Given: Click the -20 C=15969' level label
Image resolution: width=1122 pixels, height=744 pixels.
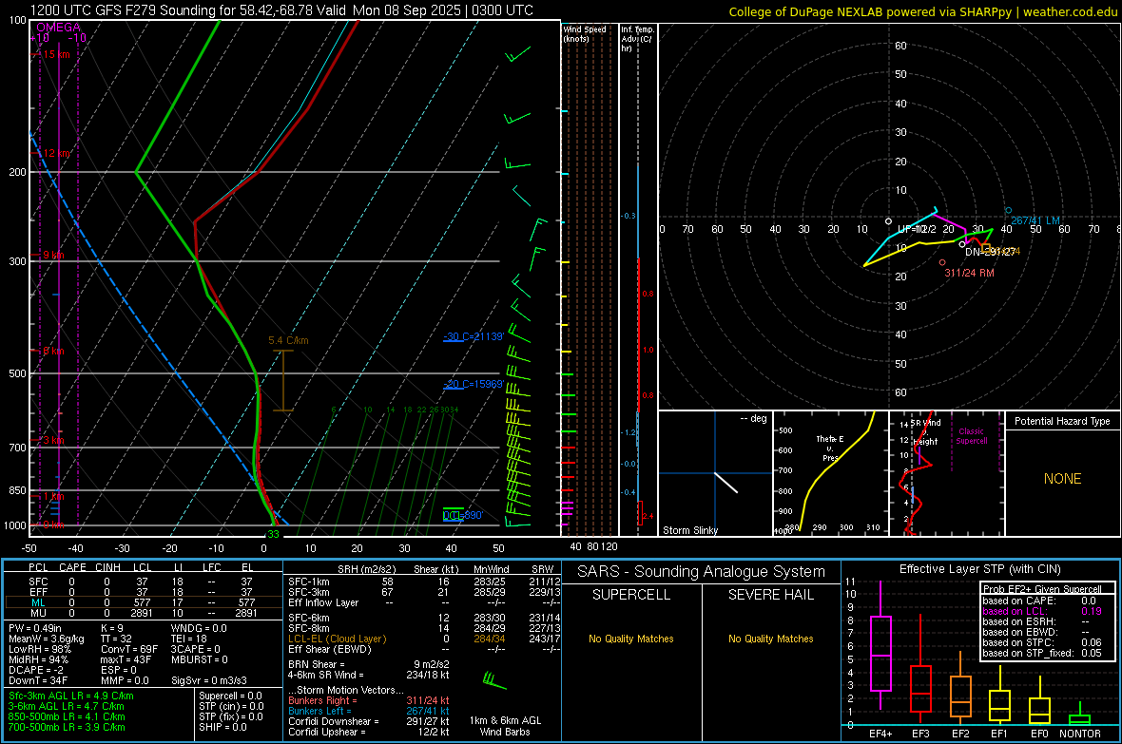Looking at the screenshot, I should pos(474,384).
